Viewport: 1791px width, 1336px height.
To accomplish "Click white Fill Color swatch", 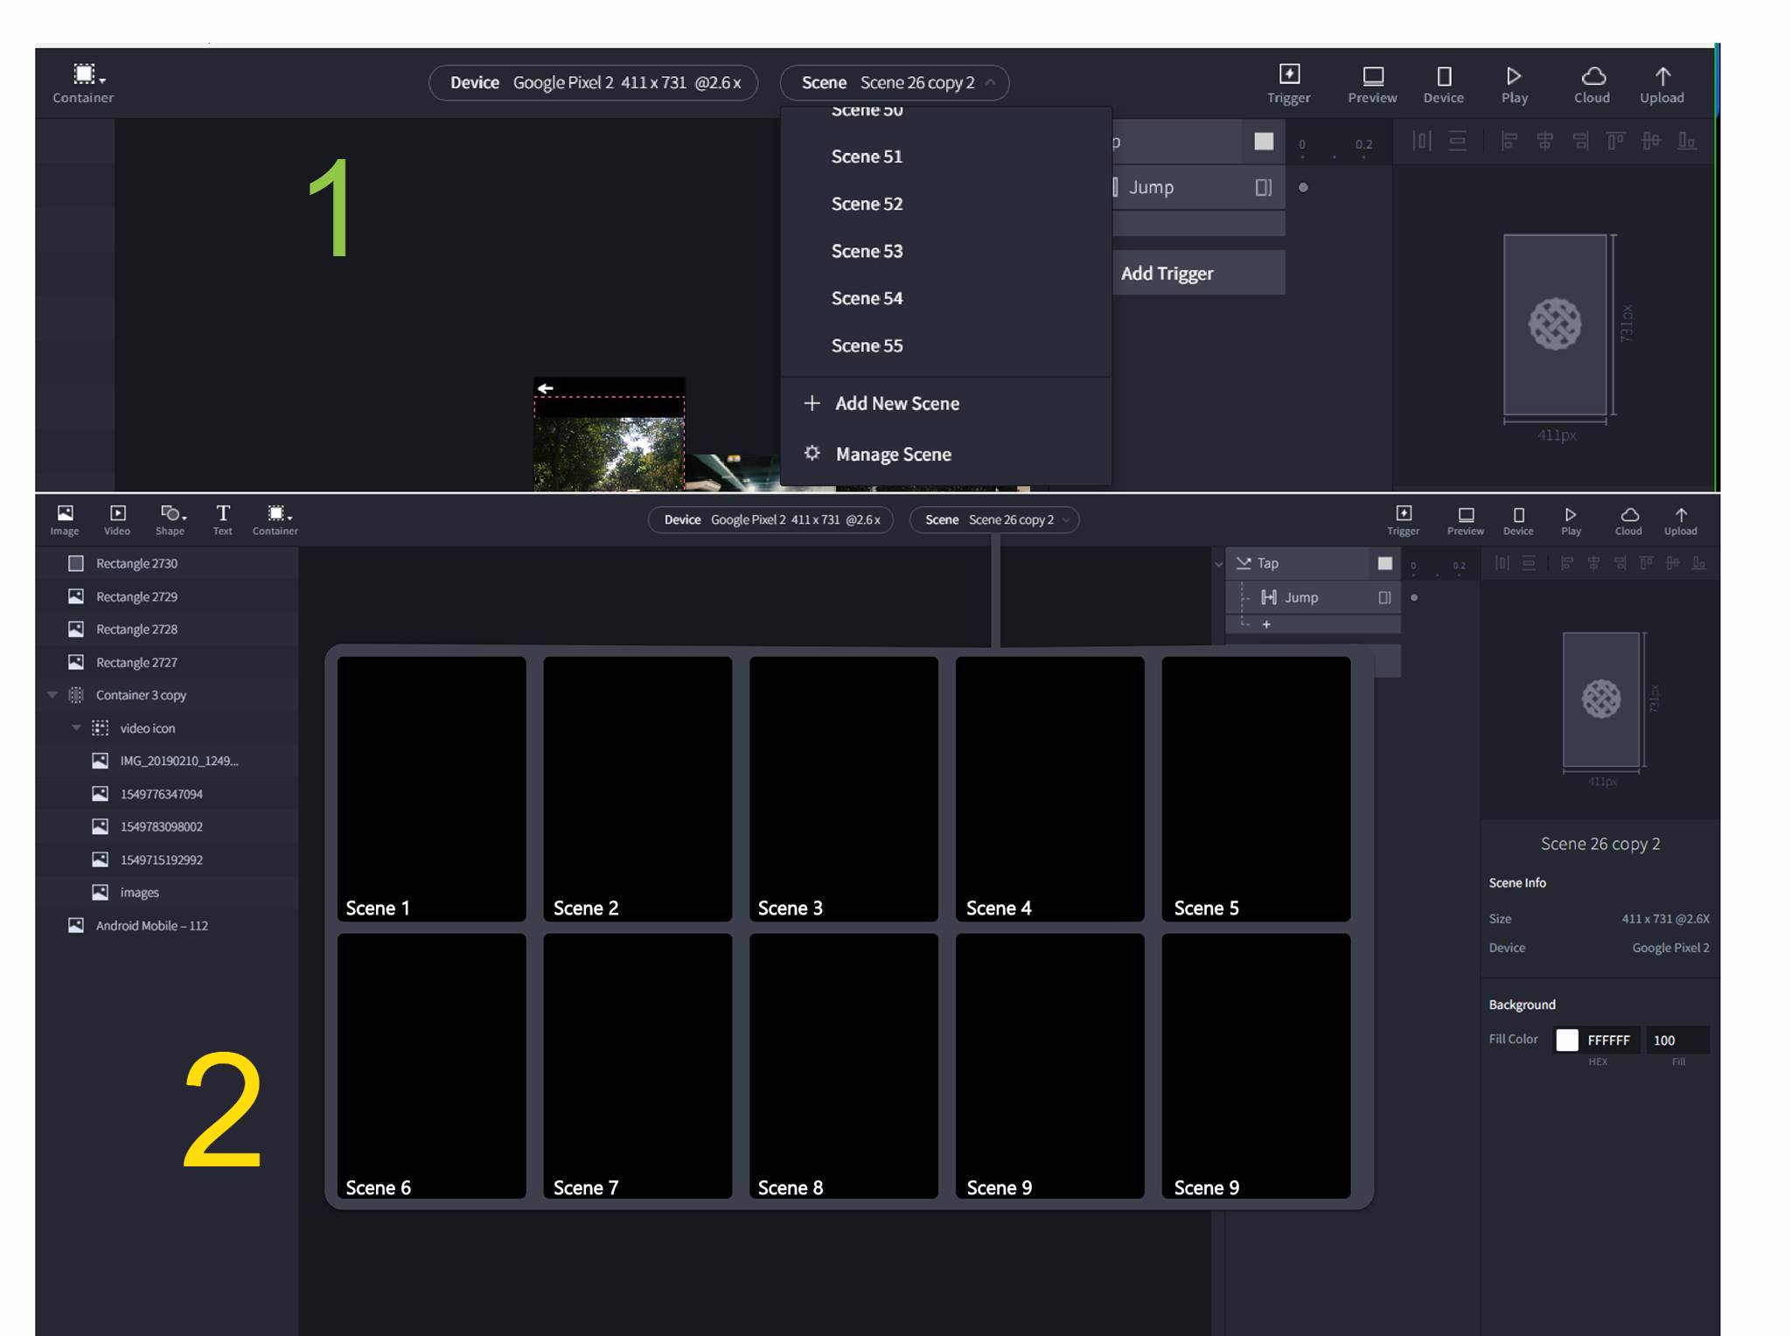I will [x=1567, y=1040].
